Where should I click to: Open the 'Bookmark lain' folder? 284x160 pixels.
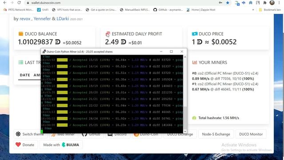point(270,10)
